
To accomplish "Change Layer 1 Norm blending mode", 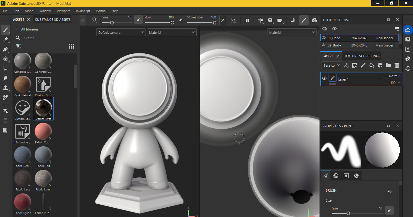I will (x=395, y=76).
